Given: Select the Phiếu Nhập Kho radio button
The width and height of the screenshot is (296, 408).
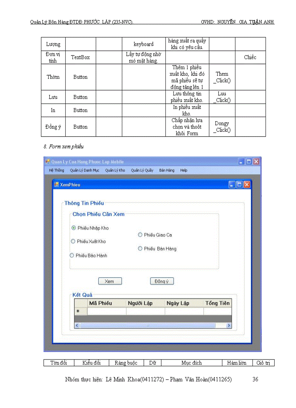Looking at the screenshot, I should tap(73, 228).
